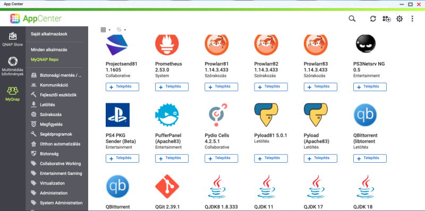Viewport: 425px width, 211px height.
Task: Open the three-dot more menu
Action: coord(412,19)
